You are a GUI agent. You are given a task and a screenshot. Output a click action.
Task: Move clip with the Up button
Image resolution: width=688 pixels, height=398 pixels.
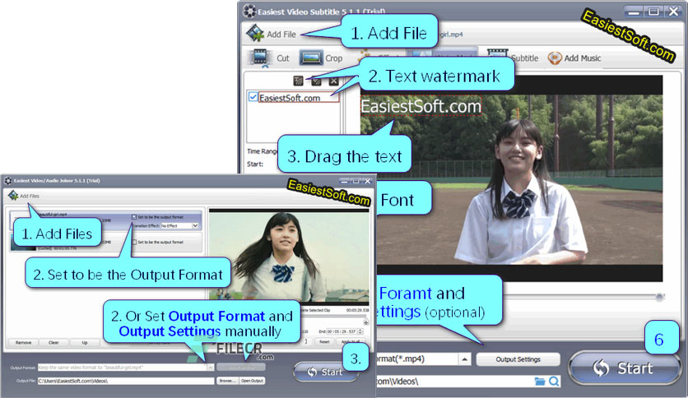(85, 343)
